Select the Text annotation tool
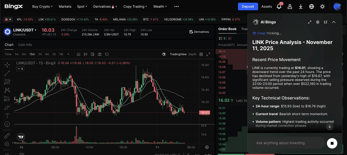This screenshot has height=155, width=347. [7, 116]
